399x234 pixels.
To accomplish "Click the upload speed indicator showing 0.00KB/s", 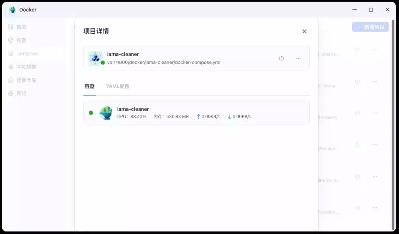I will coord(208,116).
